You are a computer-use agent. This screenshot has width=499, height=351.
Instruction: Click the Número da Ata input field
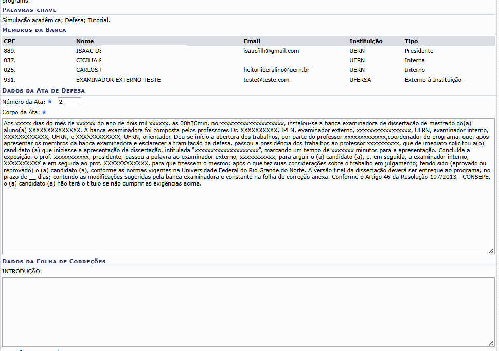[69, 102]
